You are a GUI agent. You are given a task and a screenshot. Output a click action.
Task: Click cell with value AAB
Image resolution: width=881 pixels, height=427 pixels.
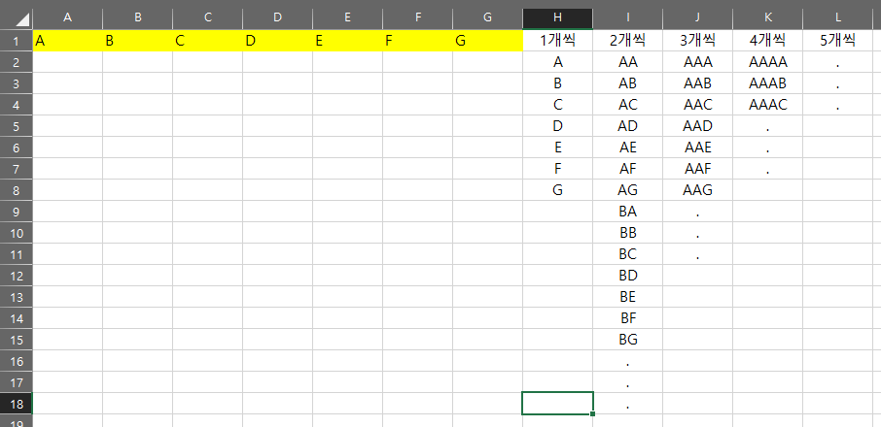pyautogui.click(x=697, y=83)
